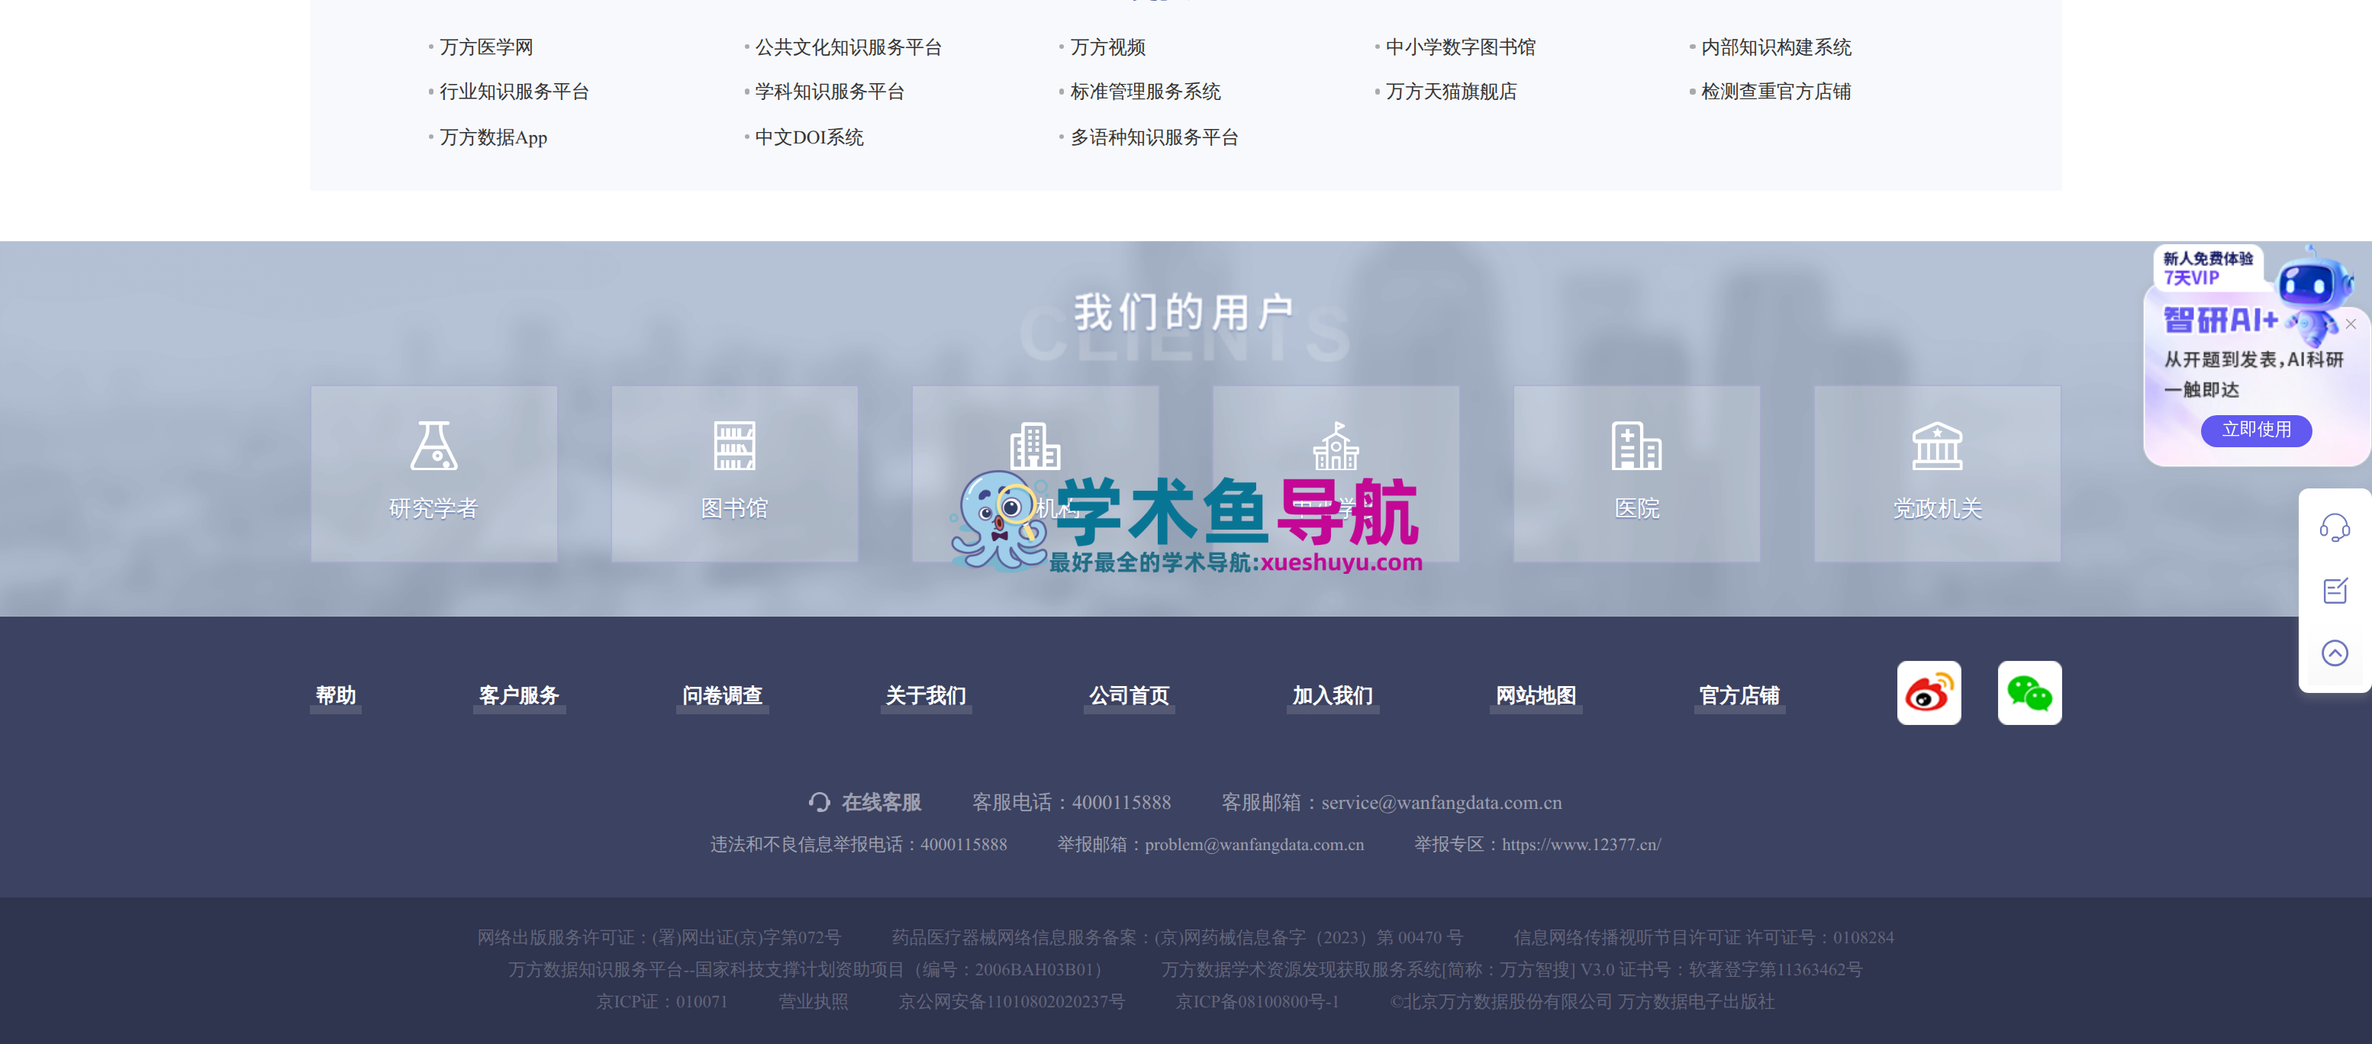Open the 万方视频 link
The width and height of the screenshot is (2372, 1044).
click(x=1107, y=47)
